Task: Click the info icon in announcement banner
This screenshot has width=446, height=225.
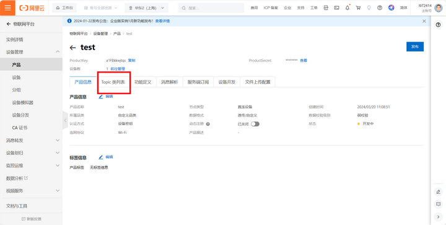Action: pos(69,21)
